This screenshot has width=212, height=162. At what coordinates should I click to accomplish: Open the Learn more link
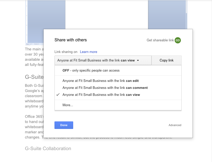88,52
